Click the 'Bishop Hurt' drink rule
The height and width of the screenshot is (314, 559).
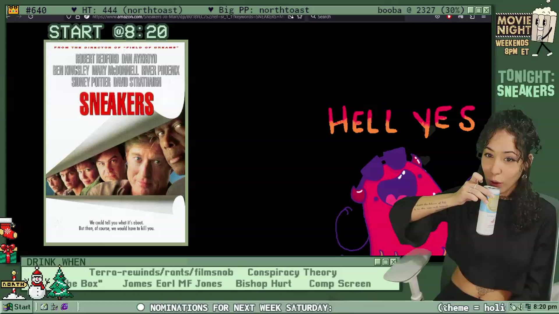pos(263,284)
